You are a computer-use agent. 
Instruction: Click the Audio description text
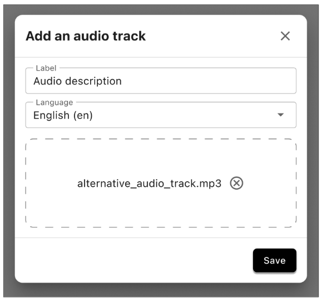pos(78,81)
